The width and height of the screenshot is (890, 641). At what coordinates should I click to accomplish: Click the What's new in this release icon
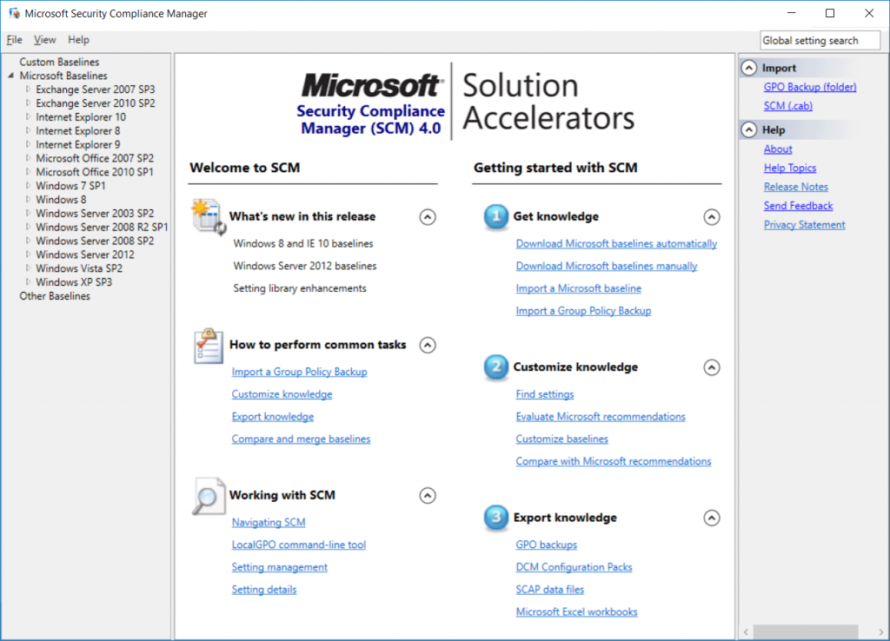tap(207, 217)
